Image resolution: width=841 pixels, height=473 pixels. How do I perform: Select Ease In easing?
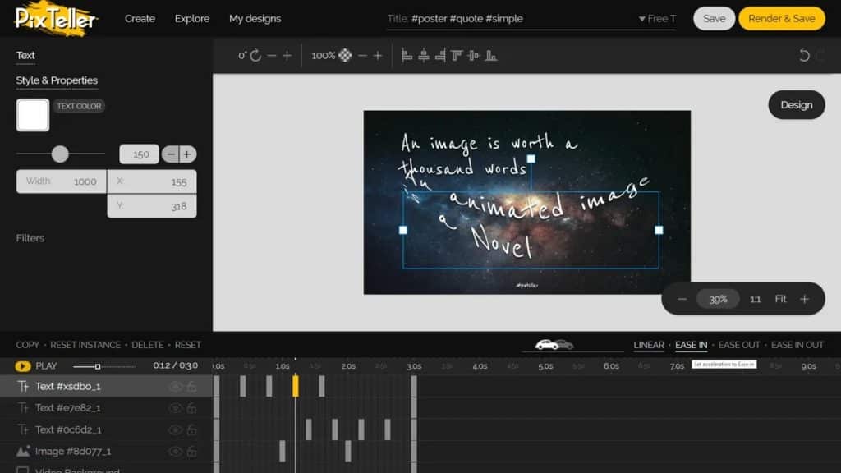pyautogui.click(x=691, y=345)
